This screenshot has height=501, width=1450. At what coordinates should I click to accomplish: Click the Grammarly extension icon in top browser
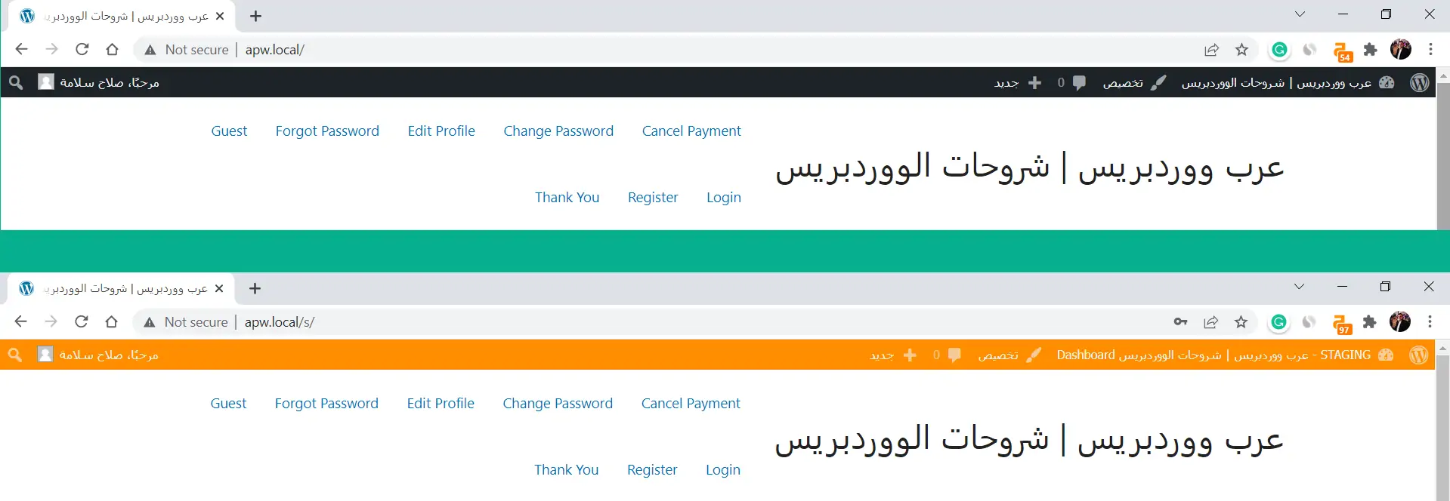pyautogui.click(x=1279, y=50)
